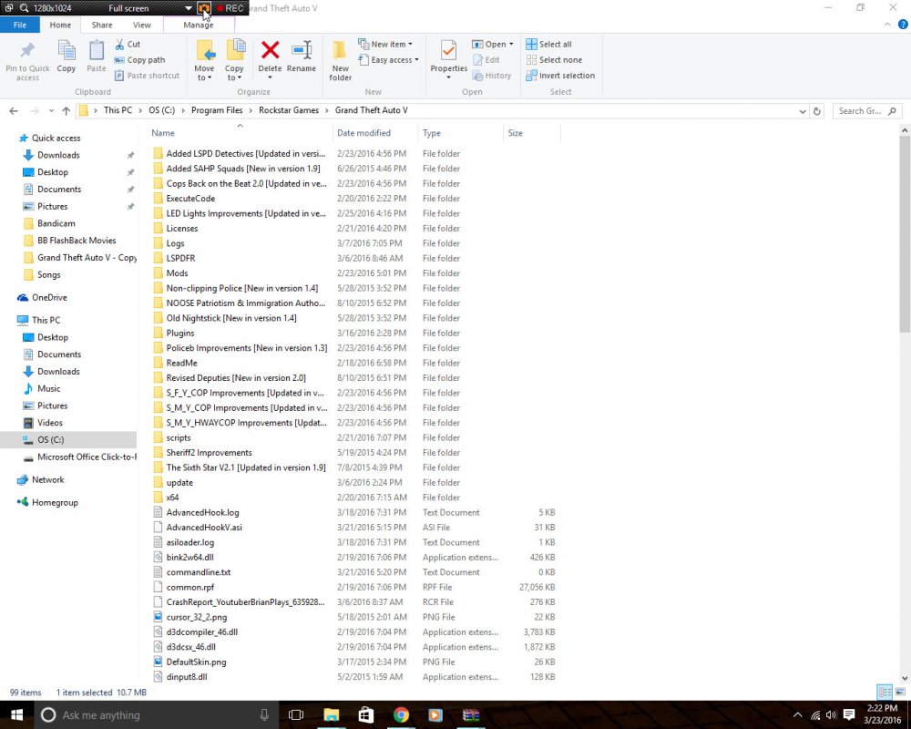Image resolution: width=911 pixels, height=729 pixels.
Task: Click the Paste shortcut command
Action: (x=147, y=76)
